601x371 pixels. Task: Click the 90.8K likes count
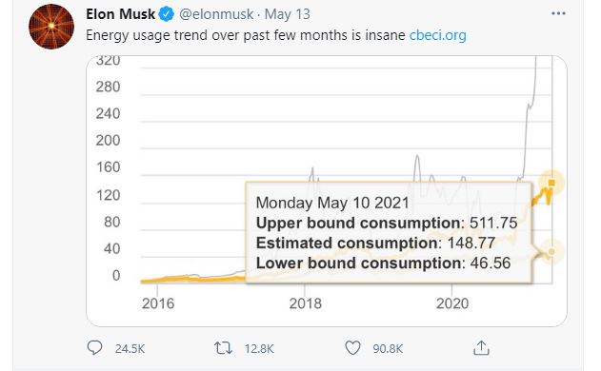click(x=388, y=349)
